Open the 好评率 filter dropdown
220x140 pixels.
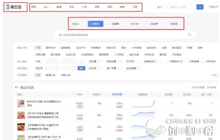coord(132,61)
